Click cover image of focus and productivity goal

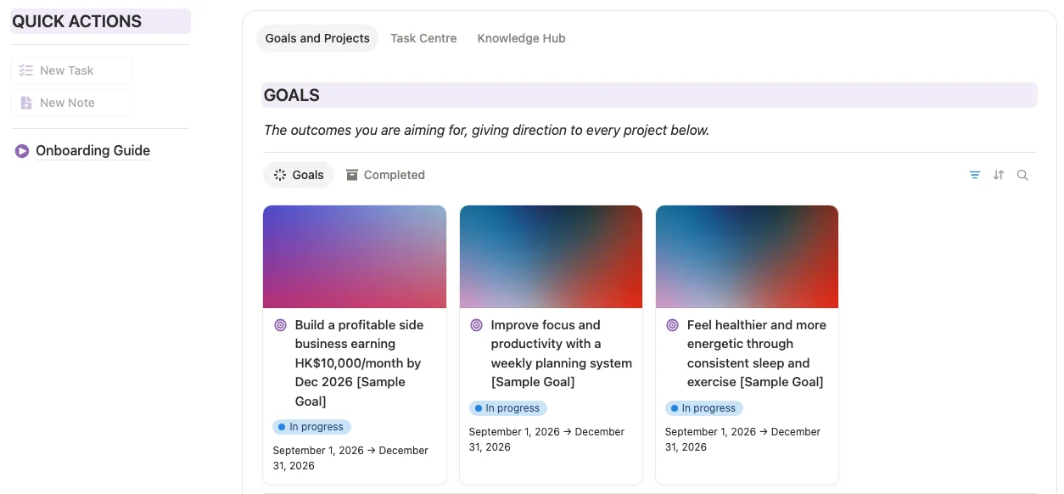(x=551, y=256)
